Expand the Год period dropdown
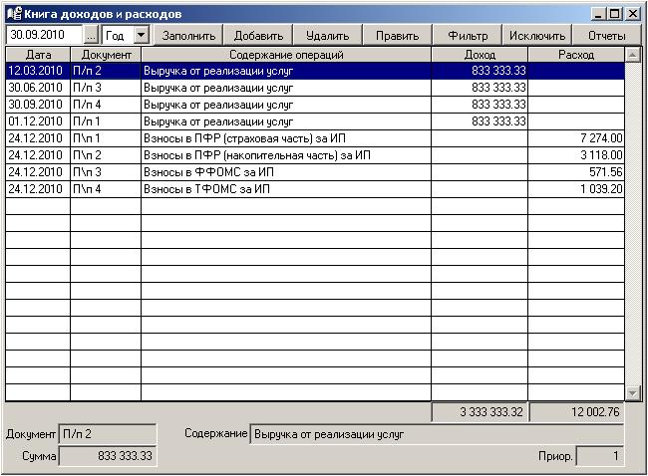Image resolution: width=648 pixels, height=476 pixels. tap(141, 36)
